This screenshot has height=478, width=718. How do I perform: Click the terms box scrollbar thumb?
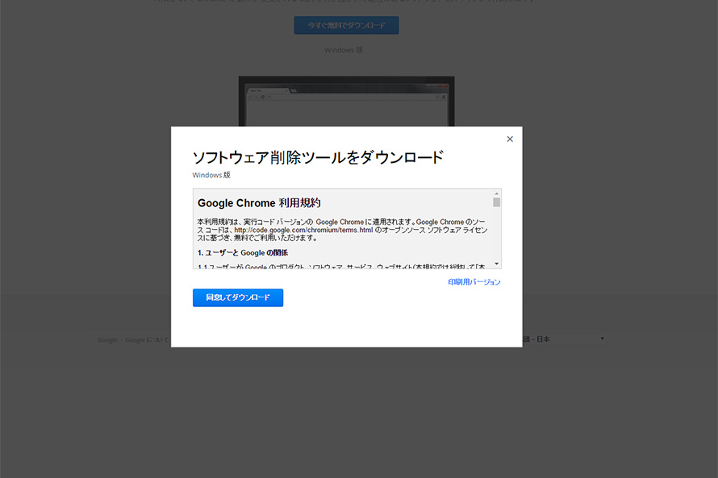[496, 202]
